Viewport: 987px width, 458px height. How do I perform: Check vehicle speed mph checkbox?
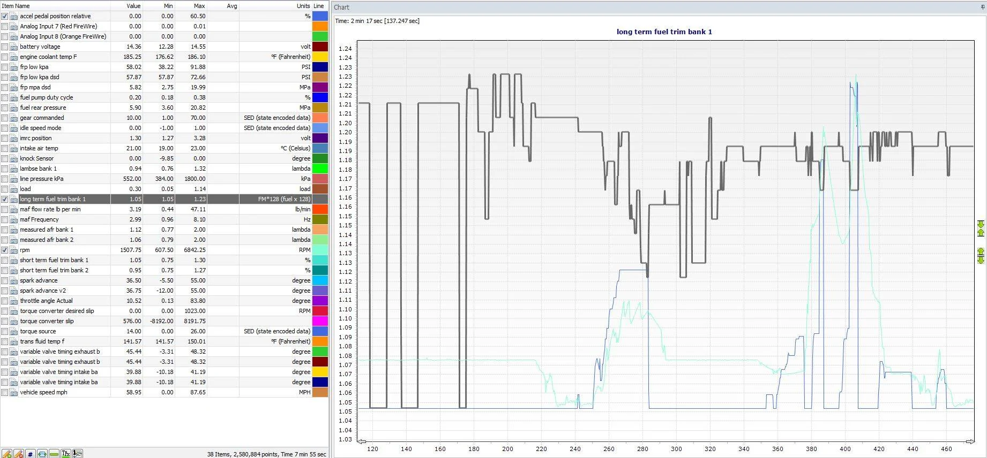coord(5,392)
